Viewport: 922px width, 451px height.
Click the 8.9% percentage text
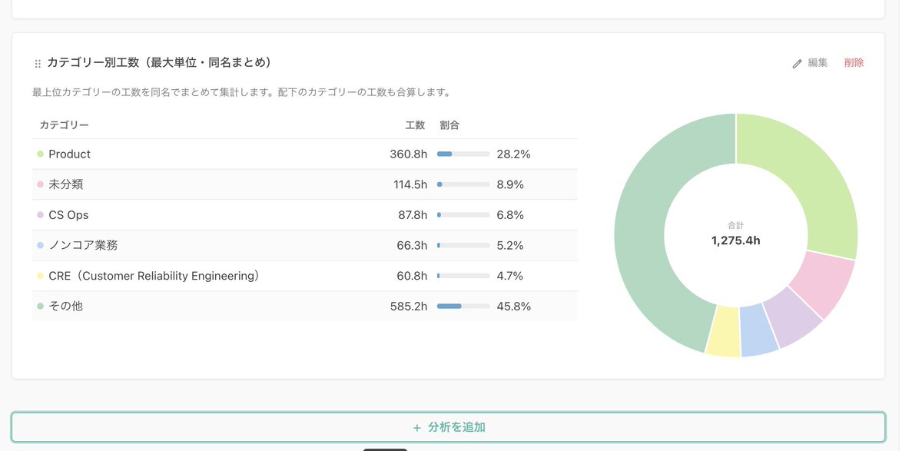[x=510, y=184]
